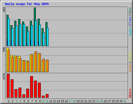Click the short red KBytes bar for day 5
The width and height of the screenshot is (133, 104).
pyautogui.click(x=24, y=96)
